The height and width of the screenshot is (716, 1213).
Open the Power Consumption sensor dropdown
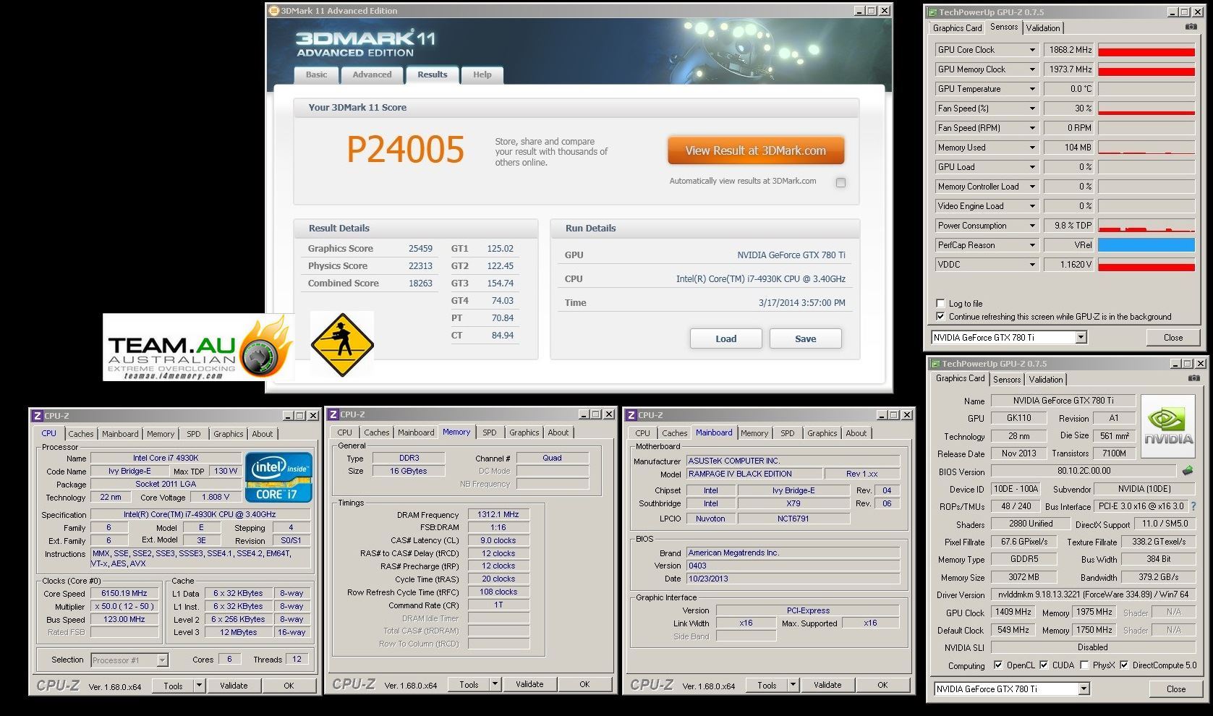pos(1032,226)
